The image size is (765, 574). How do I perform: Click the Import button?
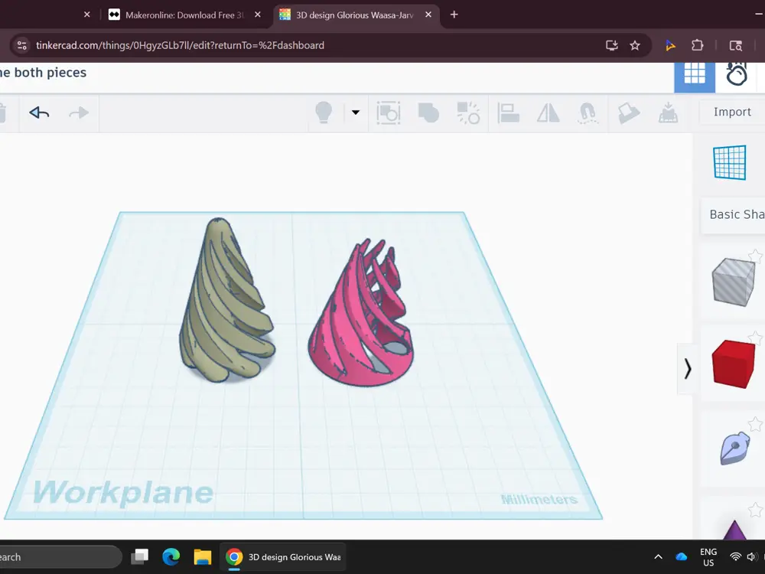click(732, 112)
